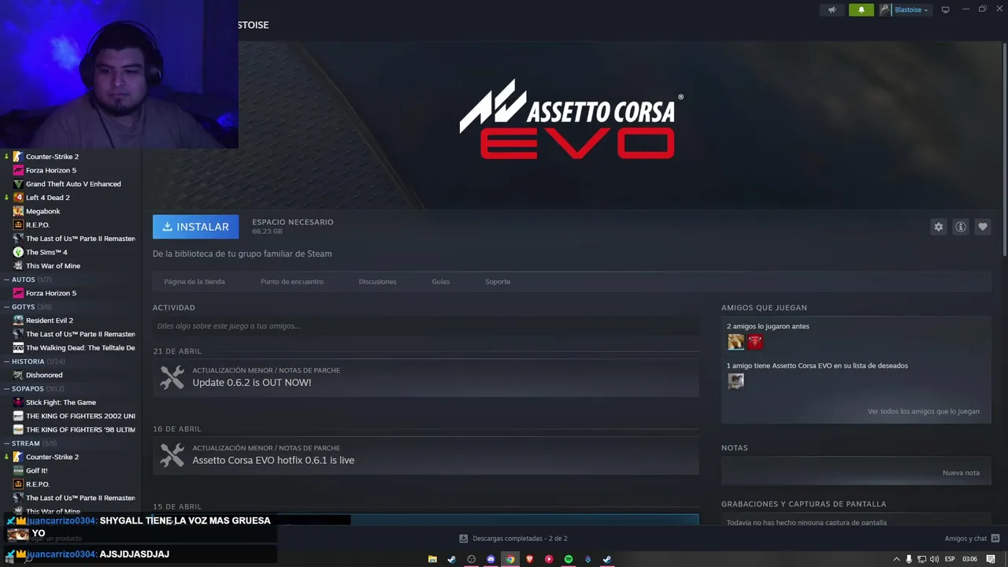This screenshot has width=1008, height=567.
Task: Click the blue INSTALAR button
Action: [x=195, y=227]
